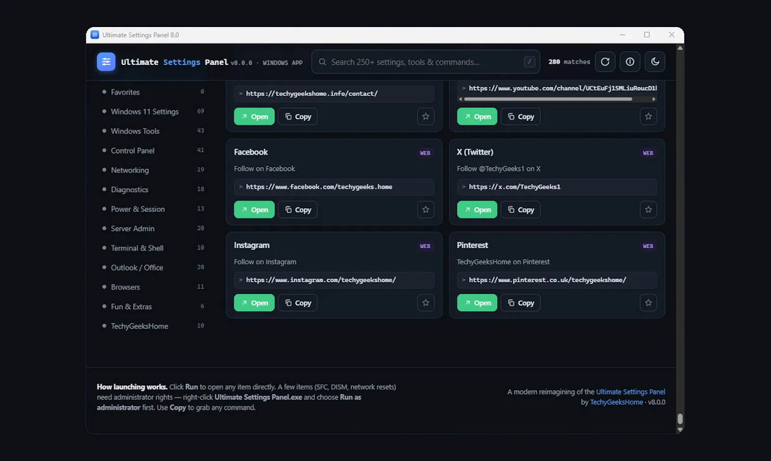Click the Facebook URL command text
The height and width of the screenshot is (461, 771).
(x=319, y=187)
